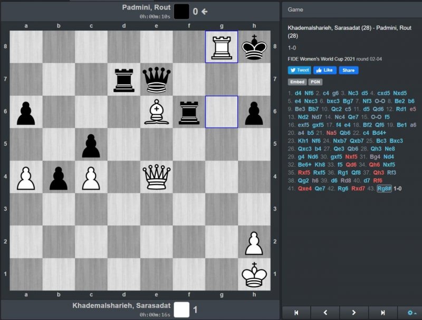Advance one move with next arrow

(x=354, y=313)
